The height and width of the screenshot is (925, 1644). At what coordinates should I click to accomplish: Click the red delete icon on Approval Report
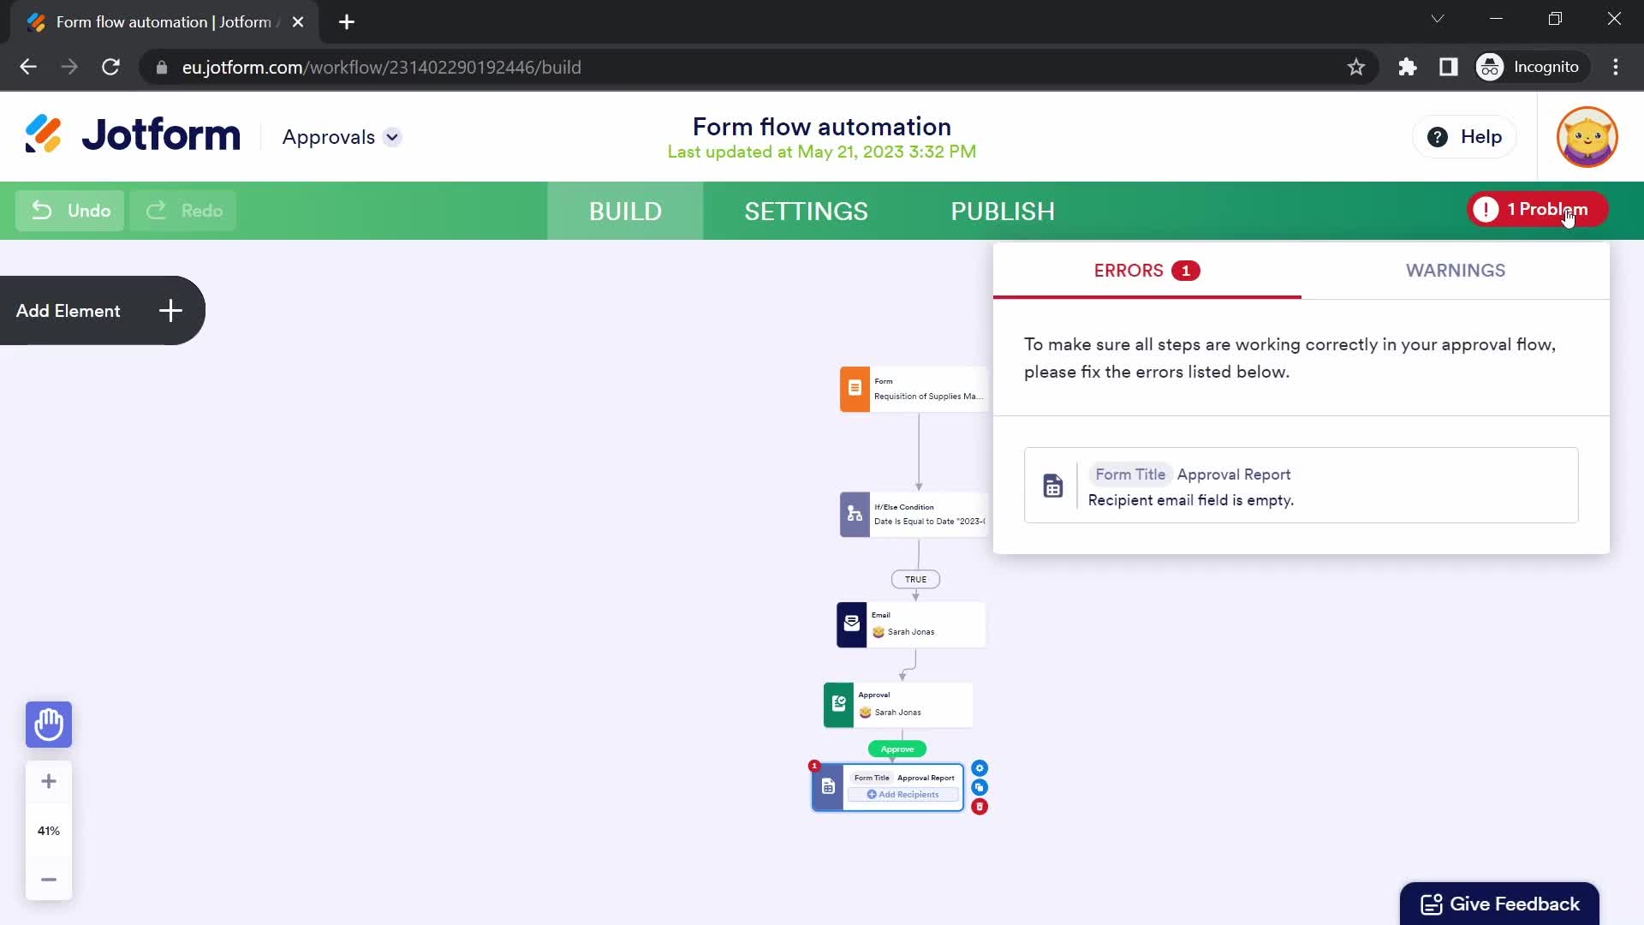tap(979, 805)
